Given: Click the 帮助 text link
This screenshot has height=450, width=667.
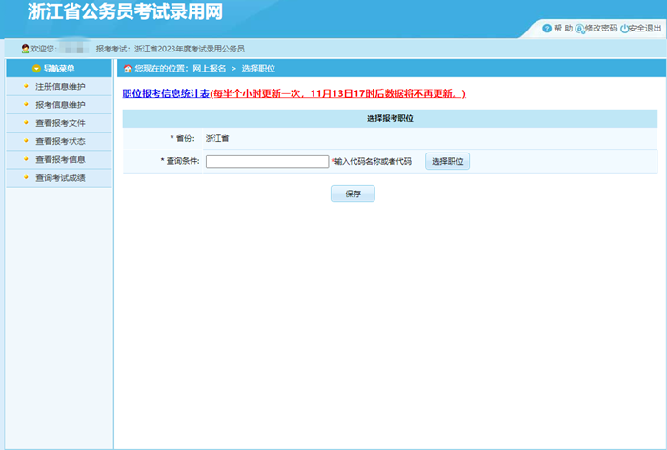Looking at the screenshot, I should (x=563, y=29).
